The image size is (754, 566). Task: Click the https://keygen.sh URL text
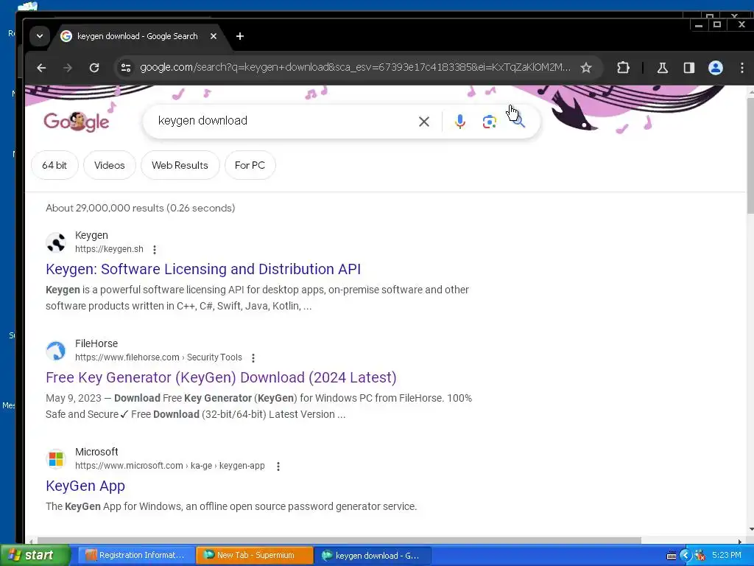click(x=109, y=249)
